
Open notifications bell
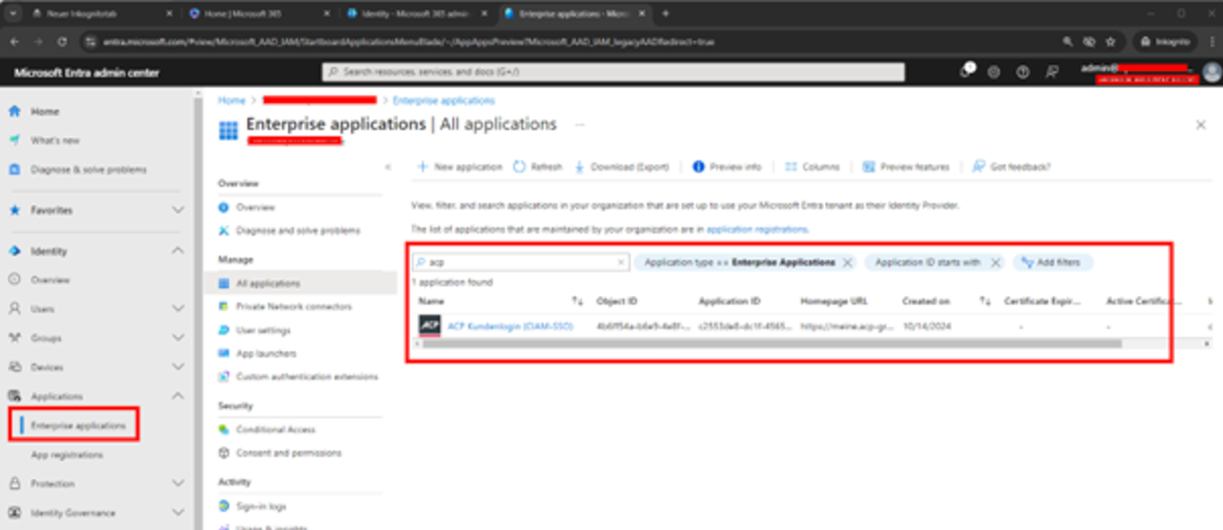965,72
